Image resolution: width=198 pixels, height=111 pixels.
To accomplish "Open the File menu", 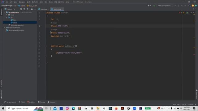I will 7,2.
